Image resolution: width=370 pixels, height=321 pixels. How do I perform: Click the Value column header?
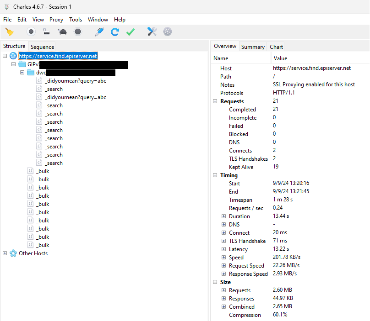tap(280, 58)
